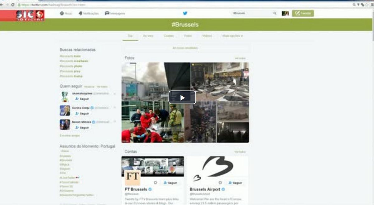Load the new results banner

pos(185,48)
